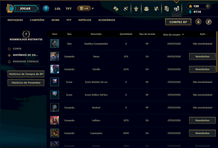Open the event pass icon
The width and height of the screenshot is (218, 148).
point(166,9)
